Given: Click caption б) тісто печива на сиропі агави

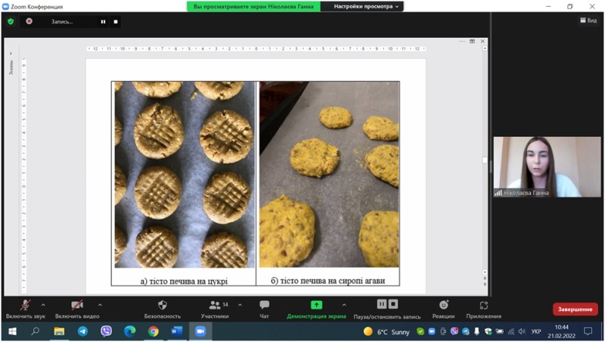Looking at the screenshot, I should point(328,281).
